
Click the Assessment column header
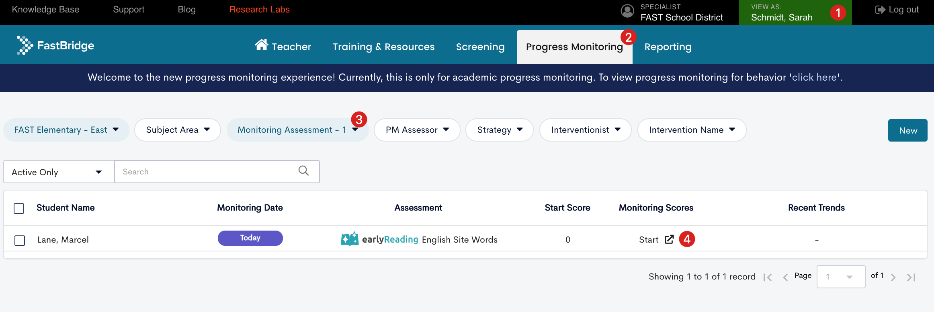pos(418,208)
